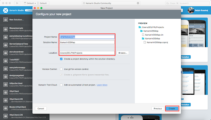Cancel the new project dialog
Viewport: 211px width, 120px height.
41,108
